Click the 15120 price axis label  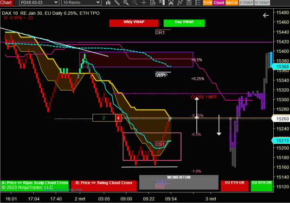coord(283,187)
